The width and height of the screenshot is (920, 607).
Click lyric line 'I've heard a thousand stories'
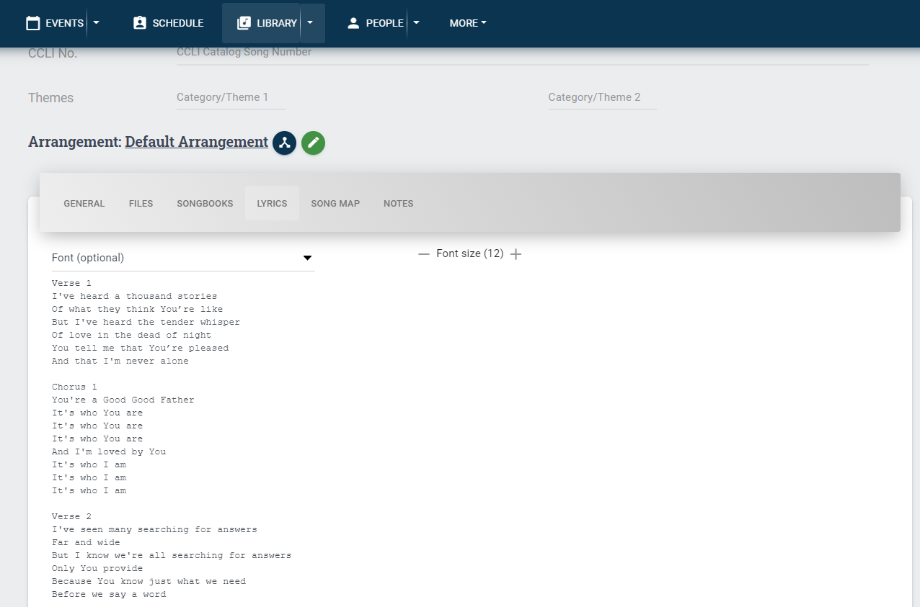tap(134, 297)
